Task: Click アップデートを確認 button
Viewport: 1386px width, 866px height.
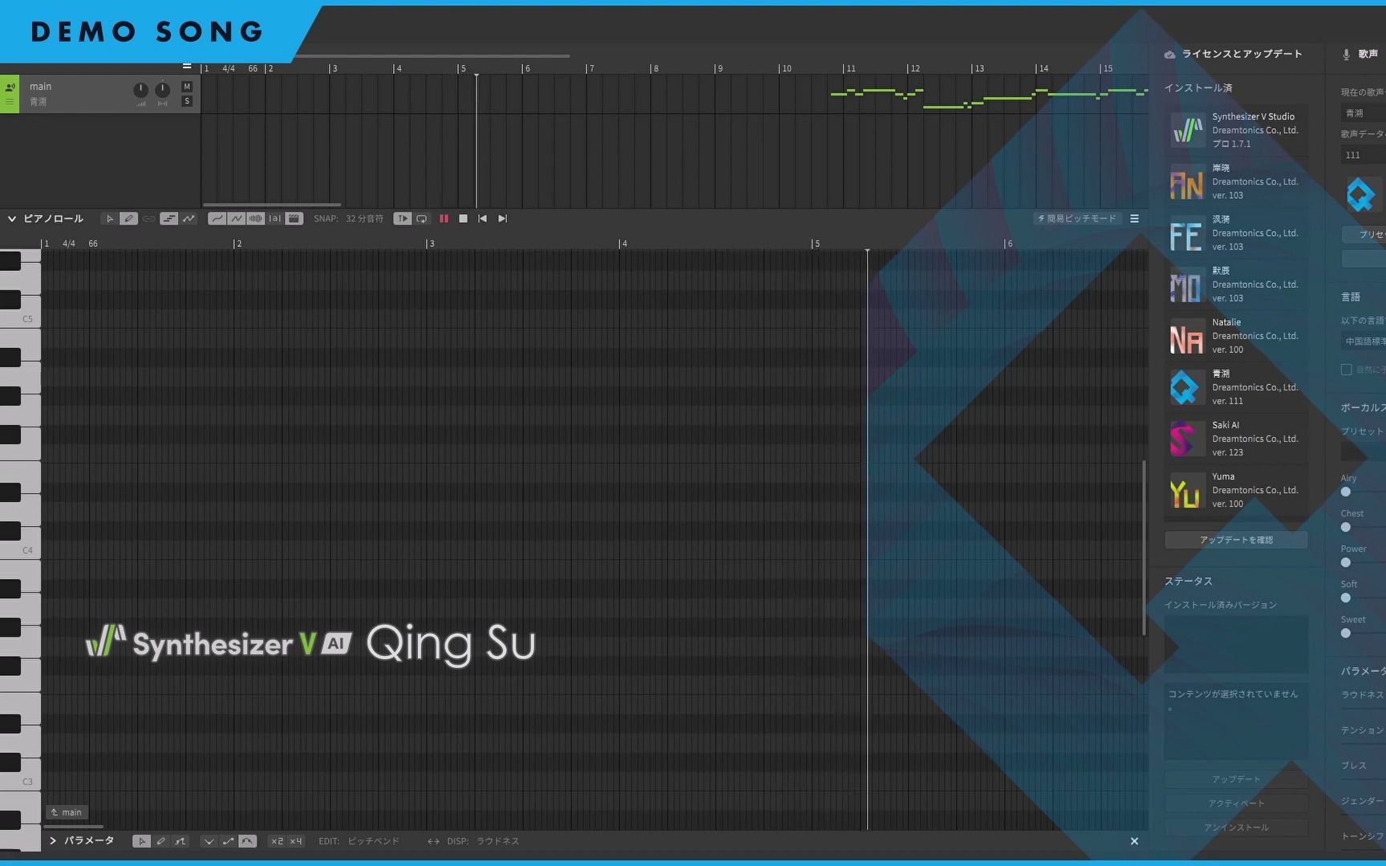Action: pos(1236,540)
